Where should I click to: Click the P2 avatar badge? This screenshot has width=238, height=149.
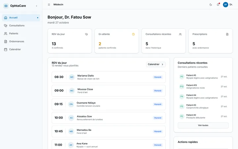click(182, 116)
